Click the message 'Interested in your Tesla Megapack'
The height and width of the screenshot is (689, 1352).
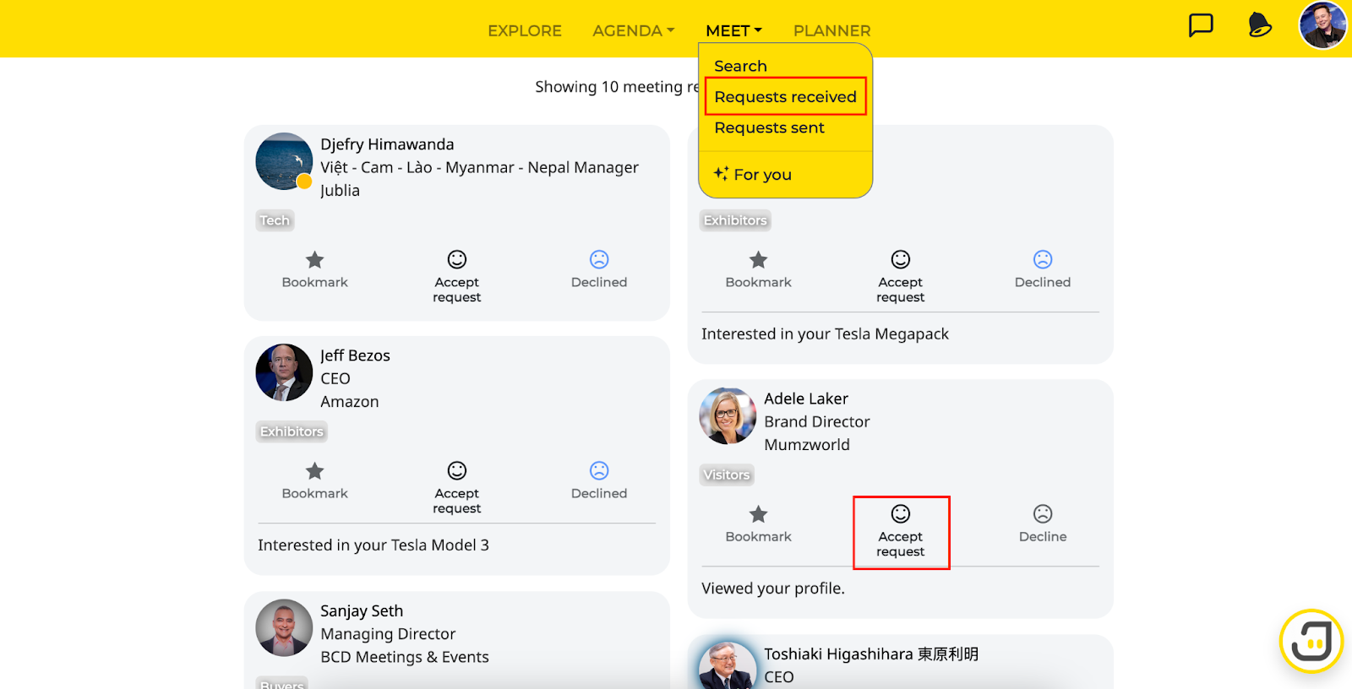point(825,334)
